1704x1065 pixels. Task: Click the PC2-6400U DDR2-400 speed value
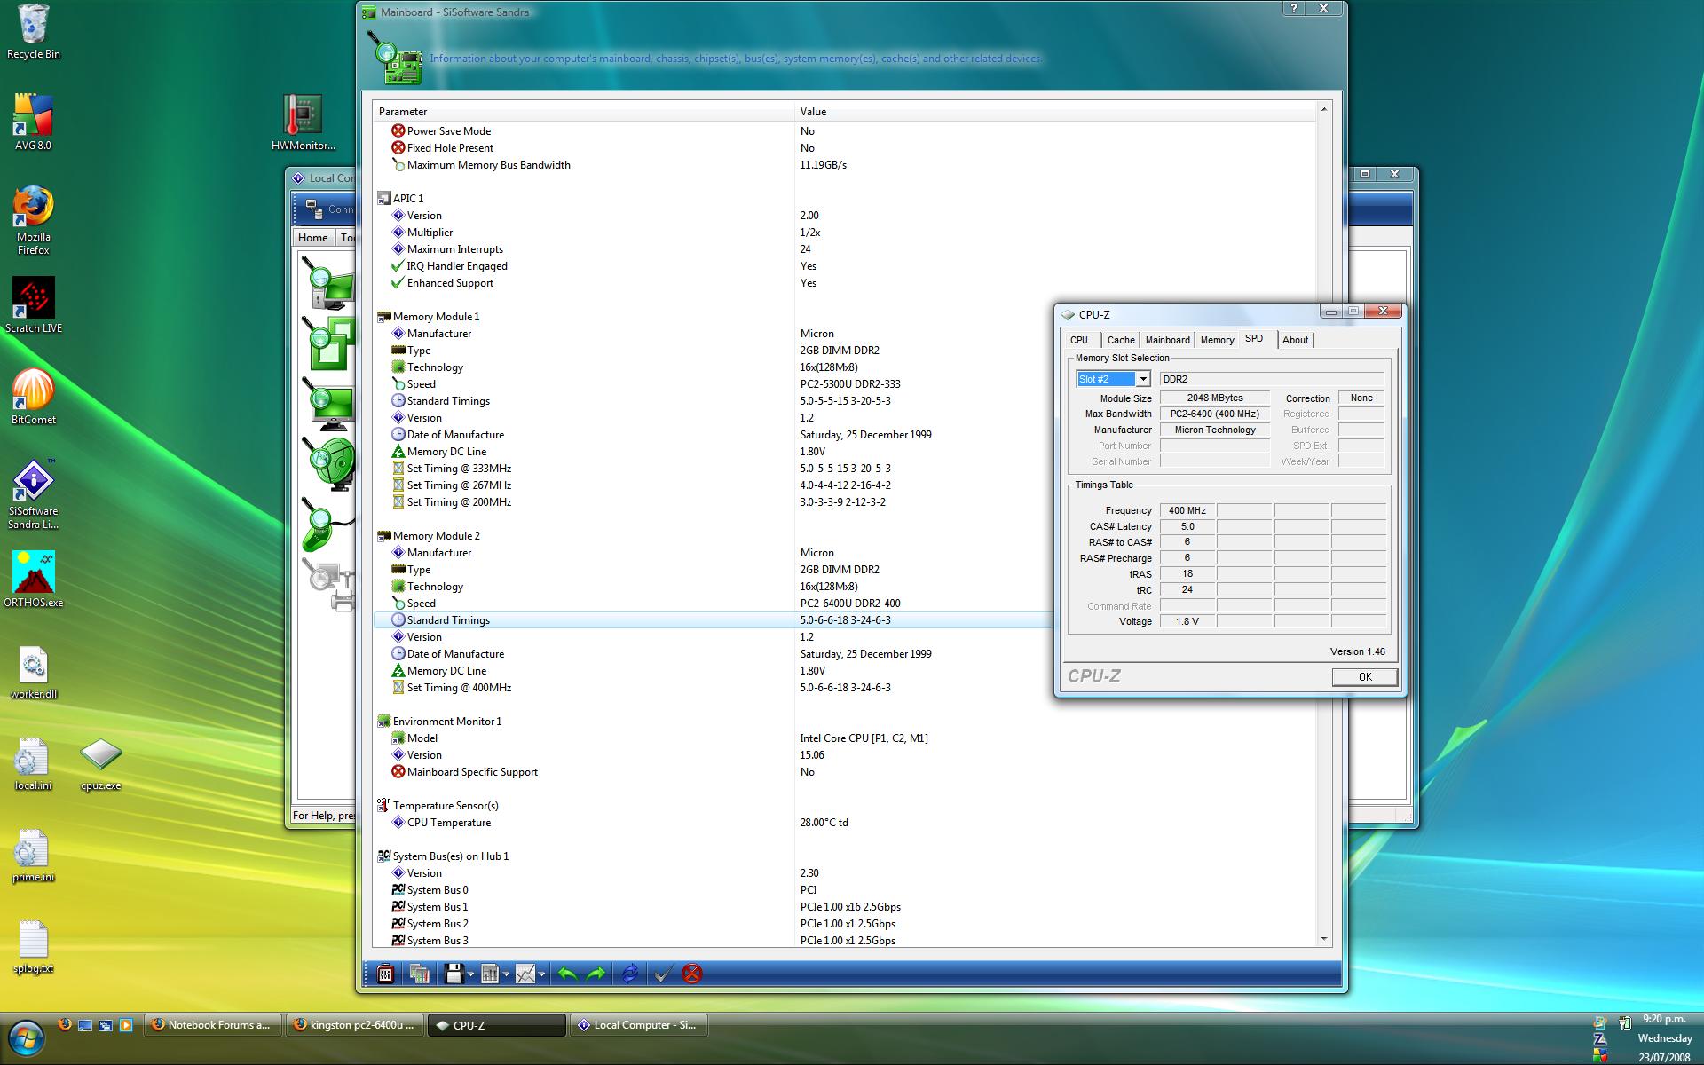pos(850,603)
